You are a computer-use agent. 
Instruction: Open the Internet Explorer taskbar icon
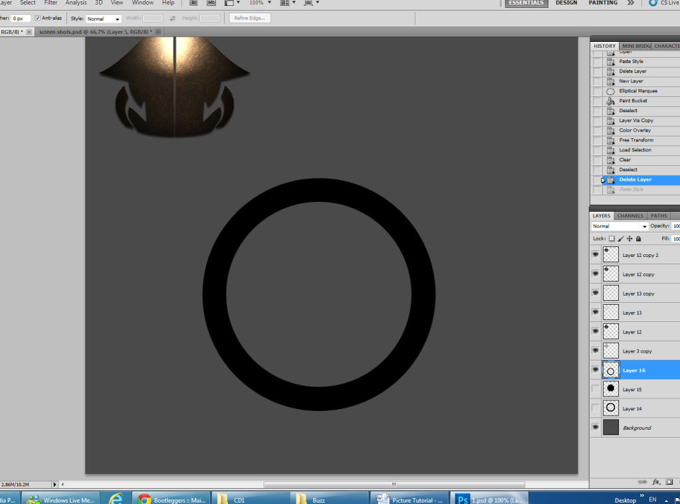click(116, 499)
